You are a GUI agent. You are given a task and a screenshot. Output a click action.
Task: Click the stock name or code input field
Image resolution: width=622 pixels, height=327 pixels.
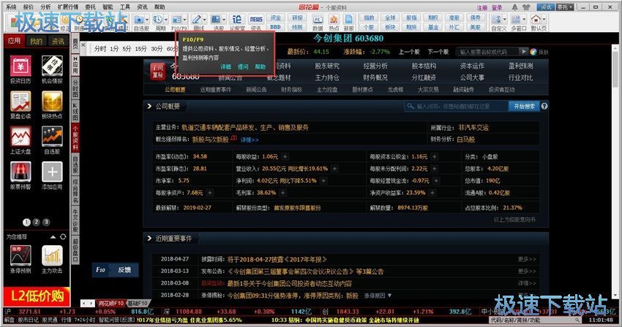[x=488, y=52]
